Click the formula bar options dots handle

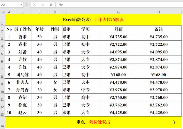tap(27, 5)
